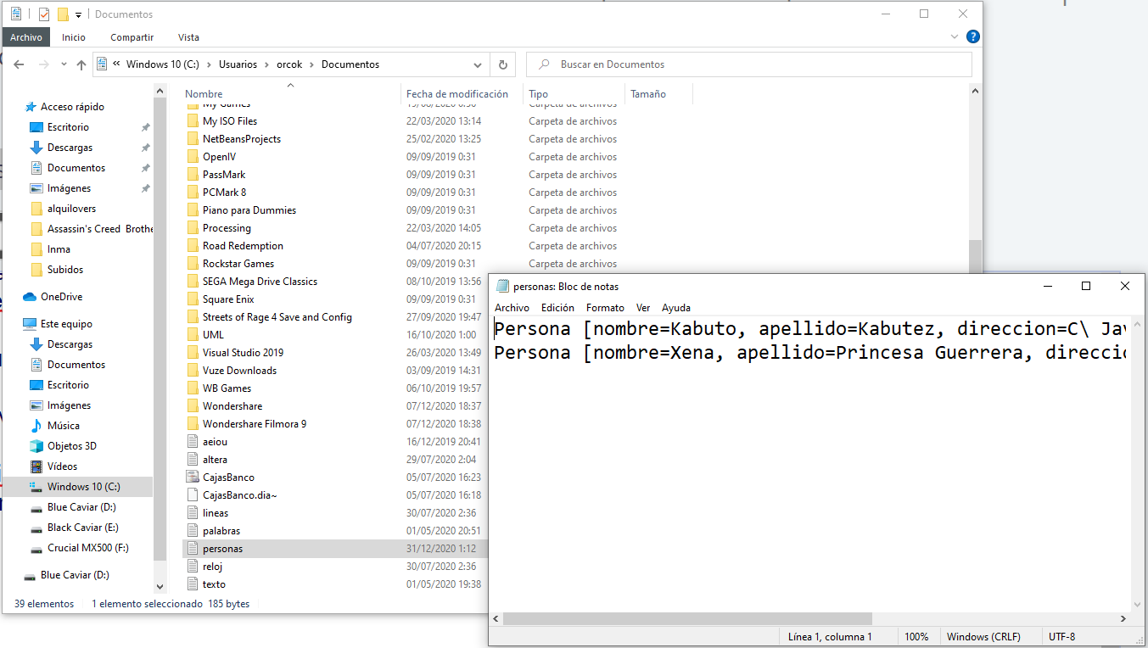Click Notepad vertical scrollbar down arrow
Screen dimensions: 1148x648
click(1138, 604)
